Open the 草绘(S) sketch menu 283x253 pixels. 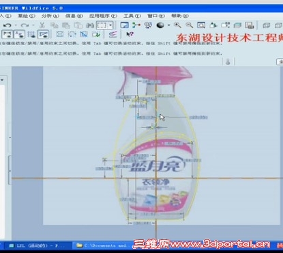(27, 16)
